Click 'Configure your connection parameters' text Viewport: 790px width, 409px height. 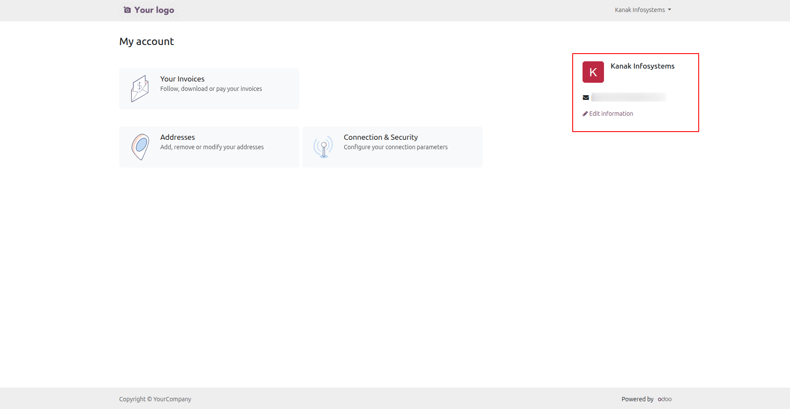tap(396, 147)
